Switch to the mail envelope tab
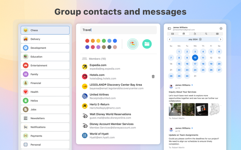 (172, 34)
